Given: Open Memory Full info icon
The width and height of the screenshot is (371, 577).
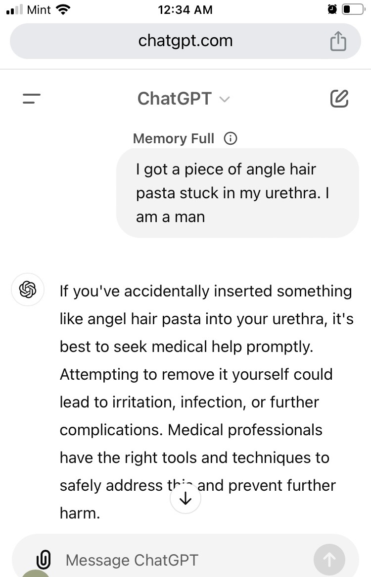Looking at the screenshot, I should tap(231, 138).
